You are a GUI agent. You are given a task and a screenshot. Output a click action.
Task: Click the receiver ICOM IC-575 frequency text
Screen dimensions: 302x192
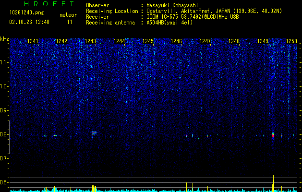(x=193, y=17)
